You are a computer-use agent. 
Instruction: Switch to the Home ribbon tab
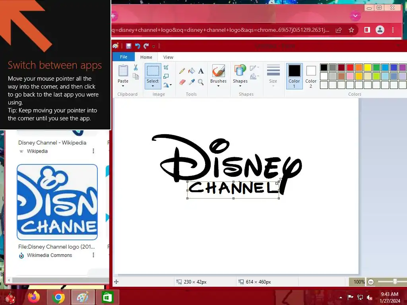(x=146, y=57)
